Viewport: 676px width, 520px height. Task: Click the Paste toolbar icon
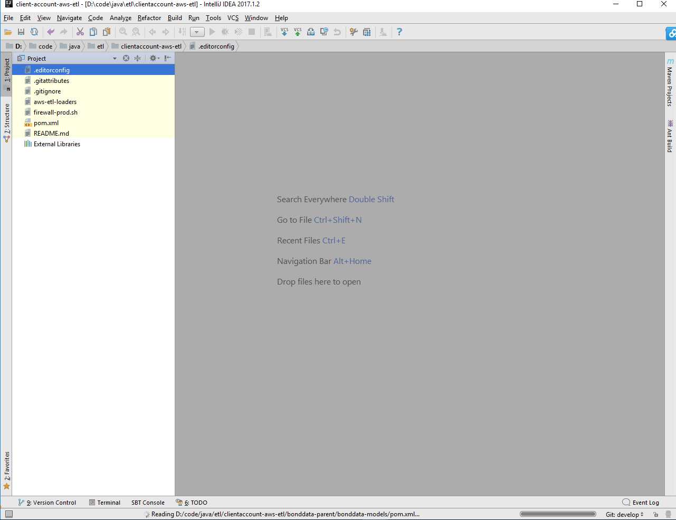tap(107, 32)
